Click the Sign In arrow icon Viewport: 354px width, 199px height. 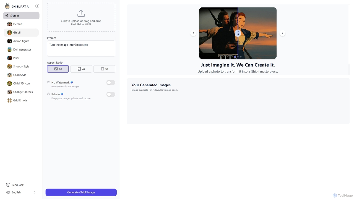[7, 16]
